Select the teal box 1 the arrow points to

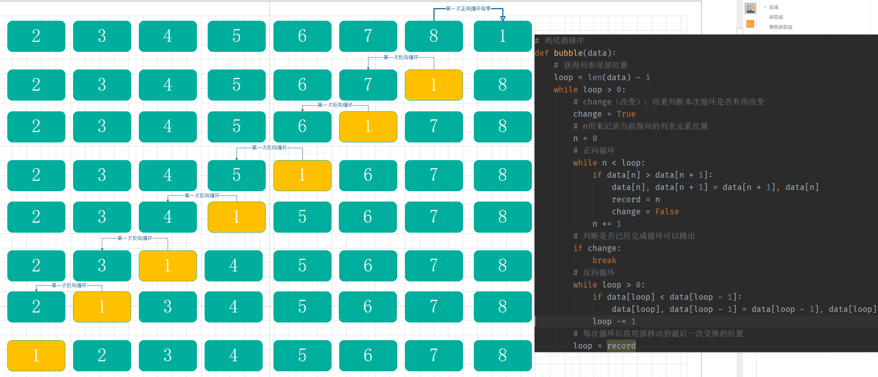503,36
